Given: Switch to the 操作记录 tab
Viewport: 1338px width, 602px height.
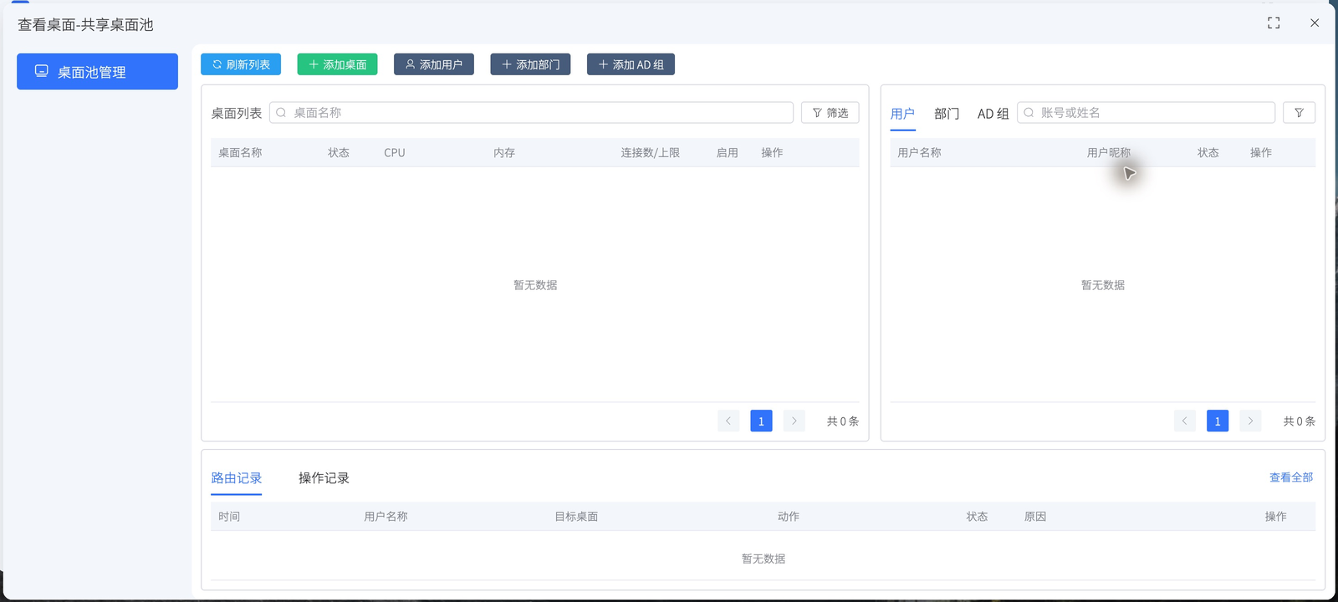Looking at the screenshot, I should (324, 478).
